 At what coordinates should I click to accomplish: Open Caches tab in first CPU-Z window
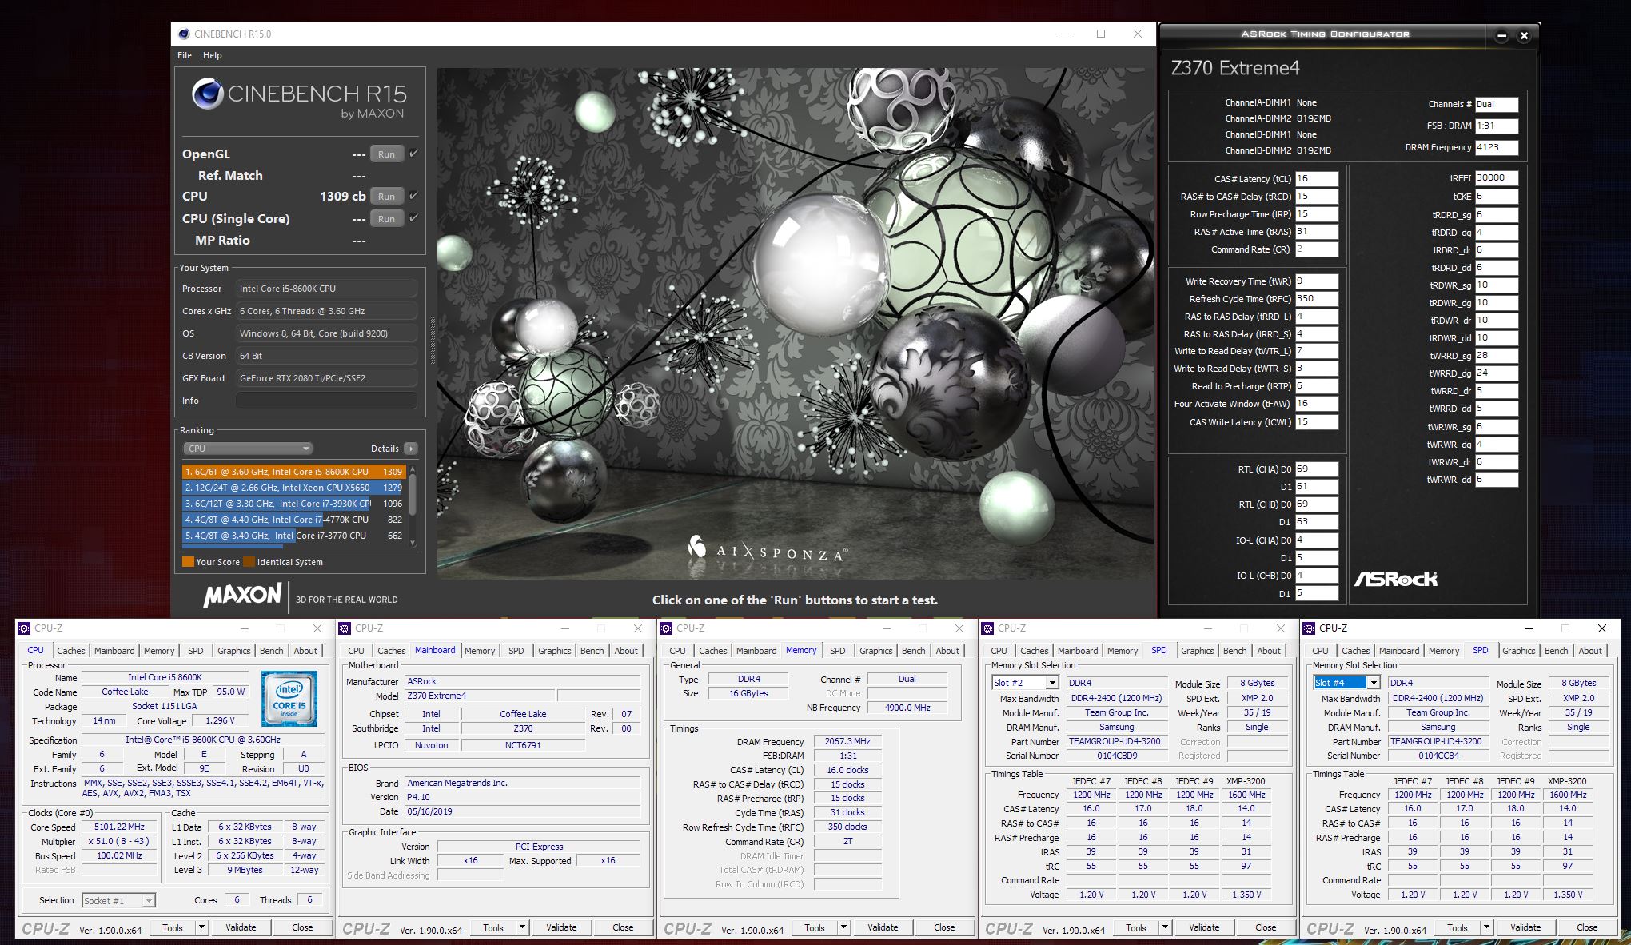(70, 651)
